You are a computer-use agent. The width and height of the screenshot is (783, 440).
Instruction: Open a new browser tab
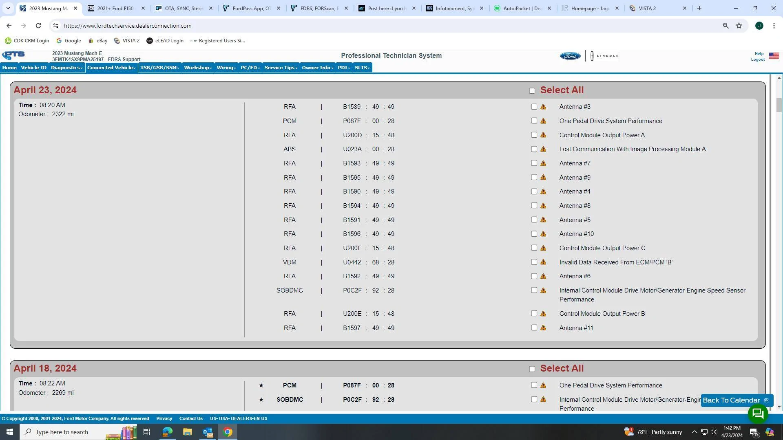coord(699,8)
